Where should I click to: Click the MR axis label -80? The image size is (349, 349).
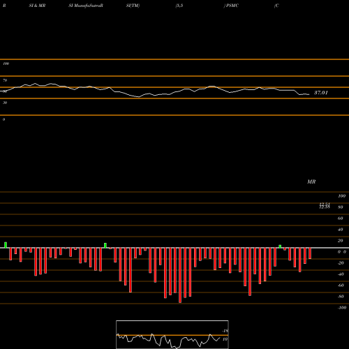[341, 297]
